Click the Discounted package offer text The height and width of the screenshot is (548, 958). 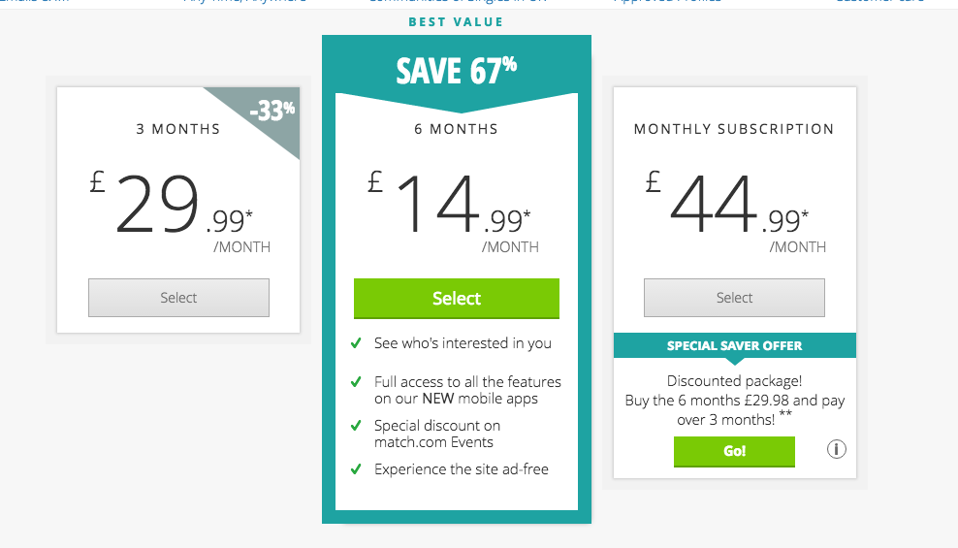[x=734, y=401]
